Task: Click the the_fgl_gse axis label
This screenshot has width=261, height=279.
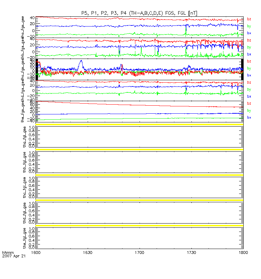Action: 24,238
